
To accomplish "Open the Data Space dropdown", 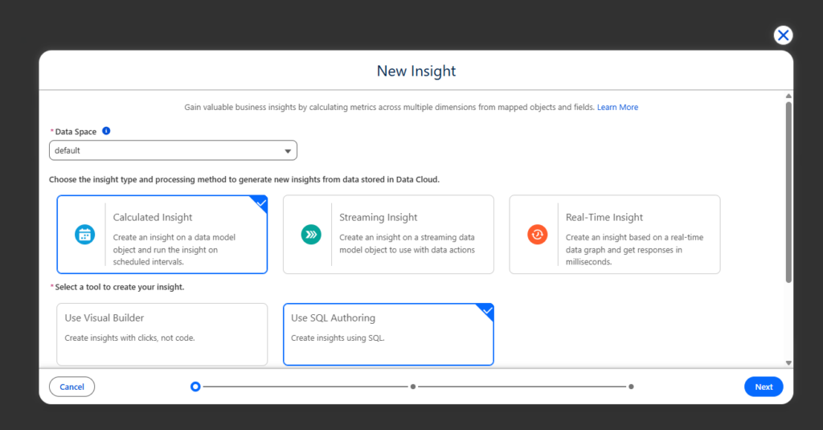I will tap(174, 150).
